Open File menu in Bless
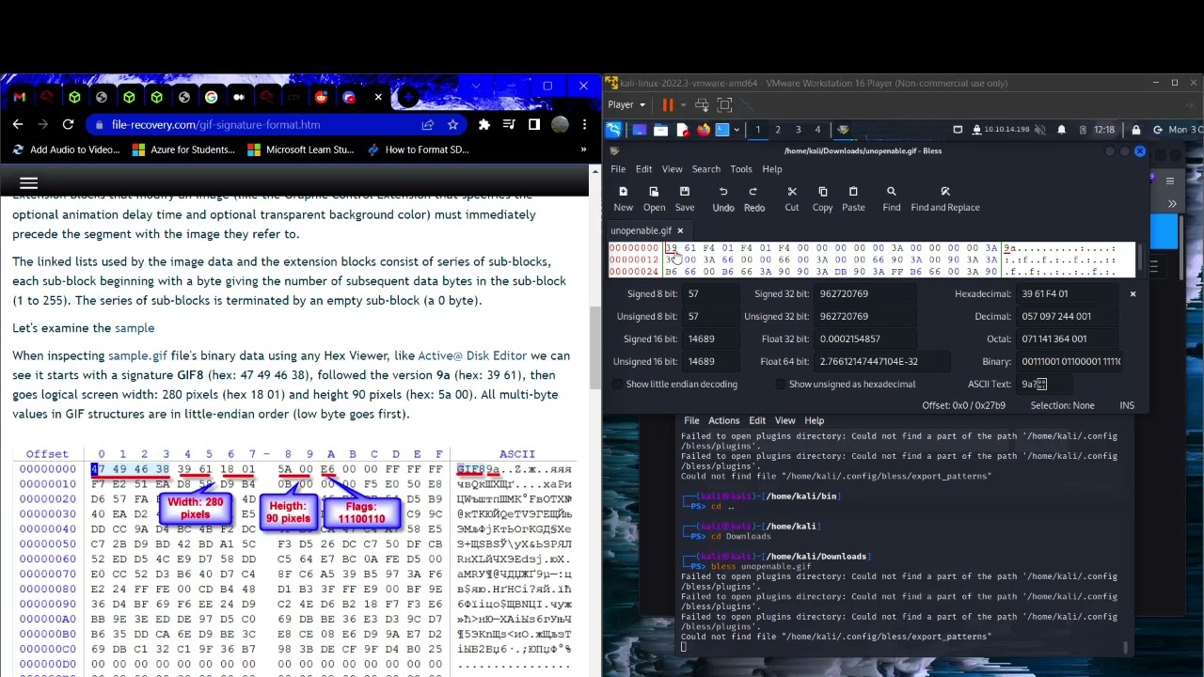Viewport: 1204px width, 677px height. 618,169
